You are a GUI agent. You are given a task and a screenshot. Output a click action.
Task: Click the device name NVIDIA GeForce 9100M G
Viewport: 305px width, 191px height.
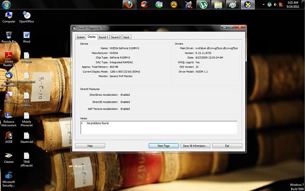(x=124, y=48)
